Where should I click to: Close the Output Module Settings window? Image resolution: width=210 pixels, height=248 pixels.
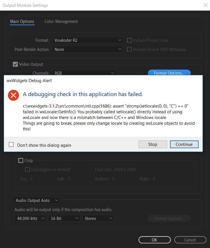[x=205, y=5]
